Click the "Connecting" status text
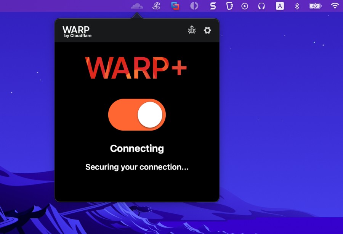The image size is (343, 234). 137,148
